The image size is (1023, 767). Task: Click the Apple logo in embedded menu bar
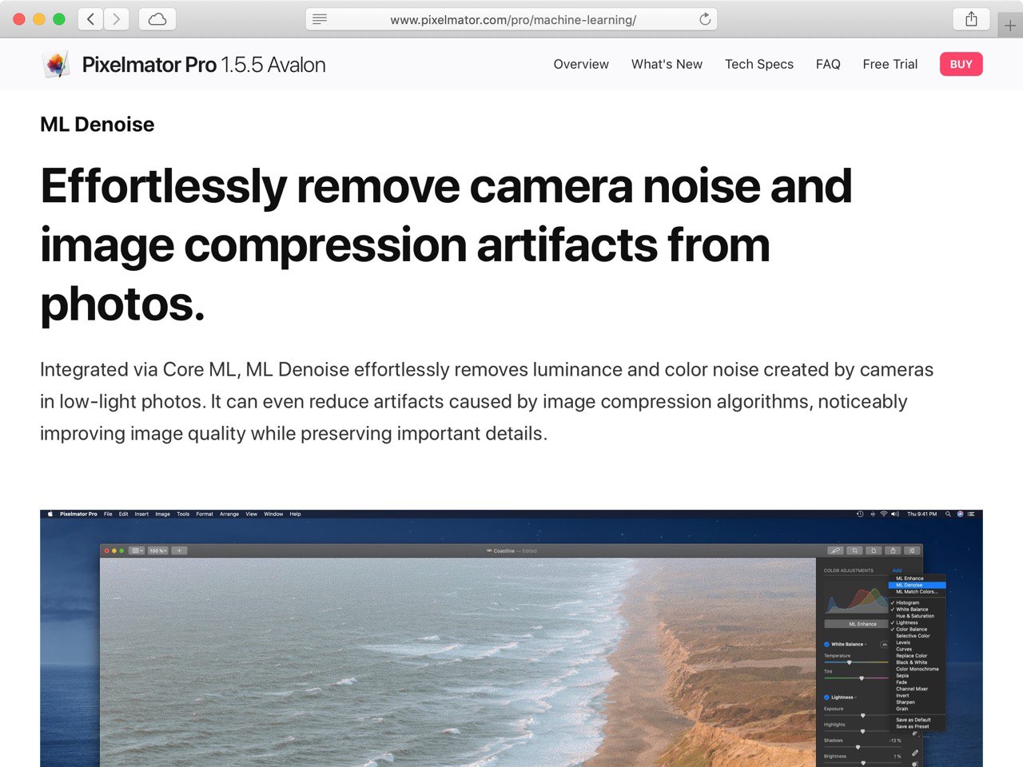(50, 515)
